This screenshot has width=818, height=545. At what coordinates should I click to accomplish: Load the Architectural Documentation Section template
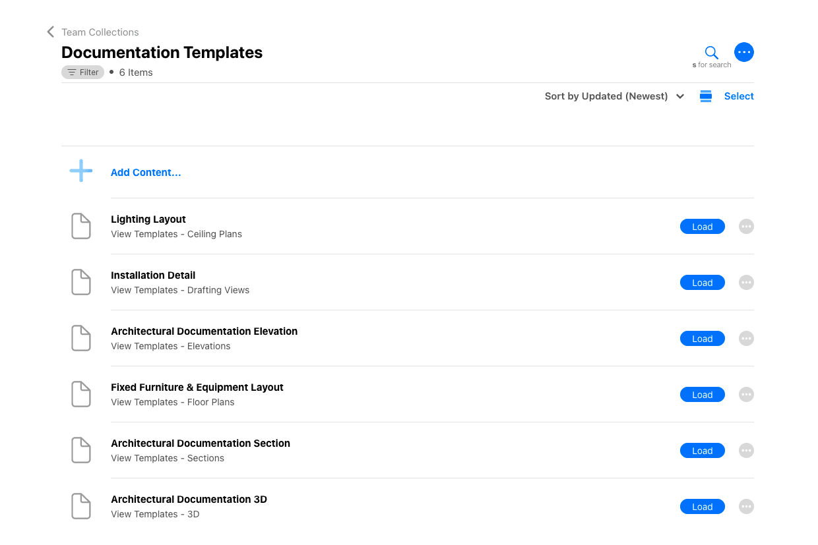702,450
